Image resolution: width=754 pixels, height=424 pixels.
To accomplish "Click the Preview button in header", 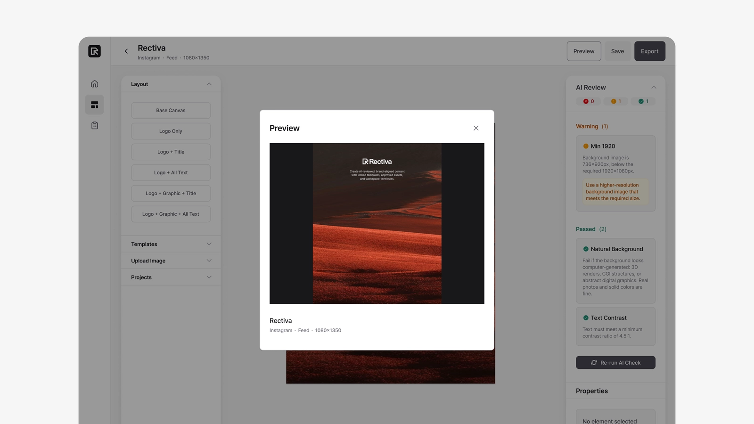I will point(584,51).
